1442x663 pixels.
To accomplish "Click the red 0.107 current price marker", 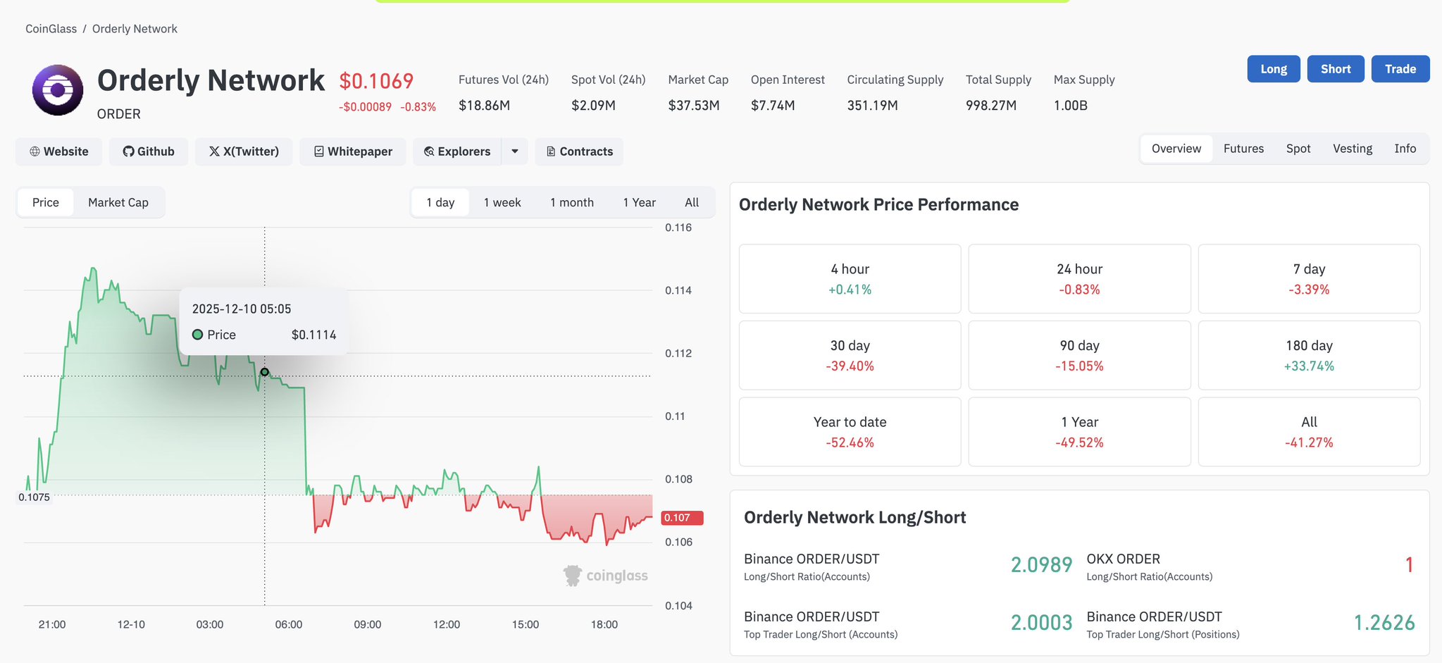I will (x=681, y=518).
